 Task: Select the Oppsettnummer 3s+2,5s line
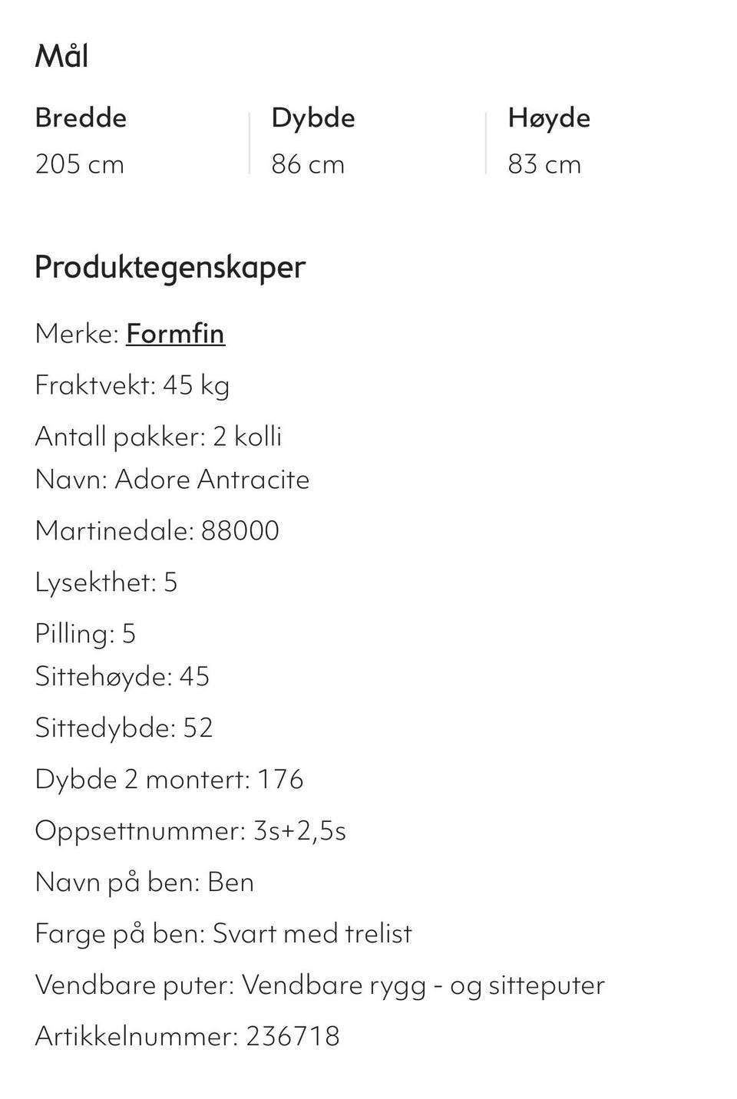tap(190, 831)
